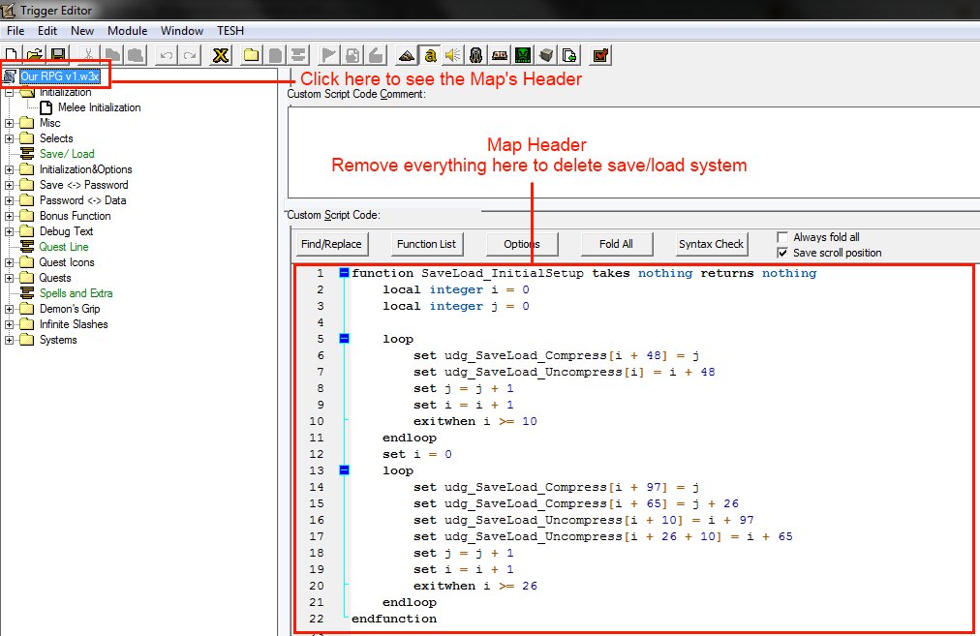
Task: Uncheck Save scroll position checkbox
Action: 782,253
